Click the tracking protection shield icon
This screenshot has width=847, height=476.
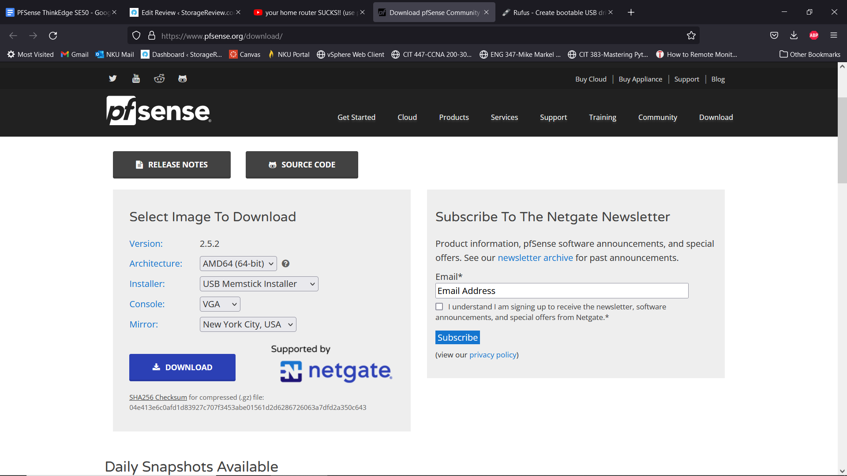pos(136,36)
